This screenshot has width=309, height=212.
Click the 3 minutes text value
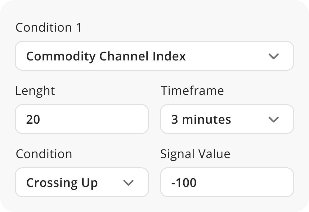[201, 119]
